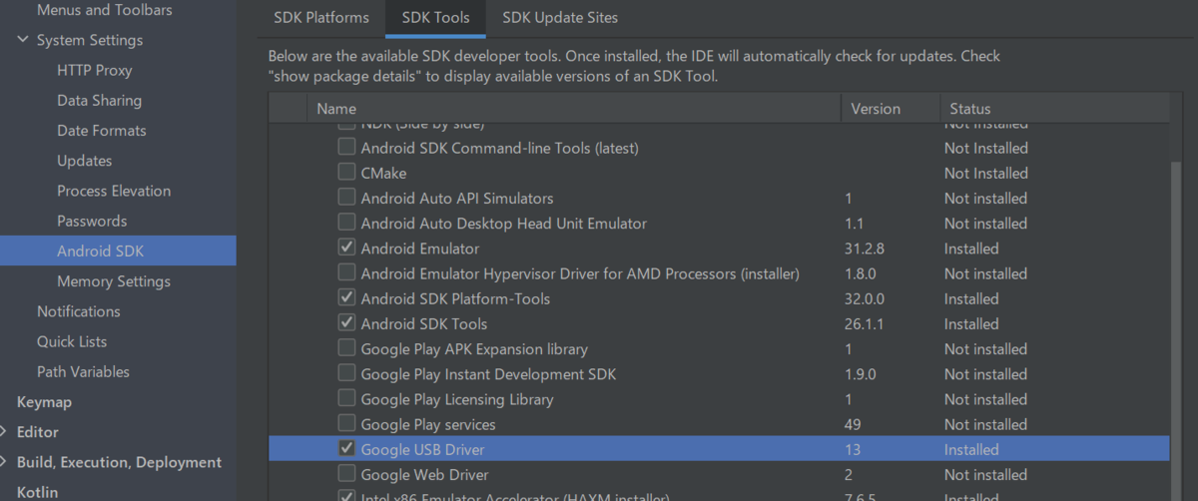Check Google Play APK Expansion library

tap(346, 348)
